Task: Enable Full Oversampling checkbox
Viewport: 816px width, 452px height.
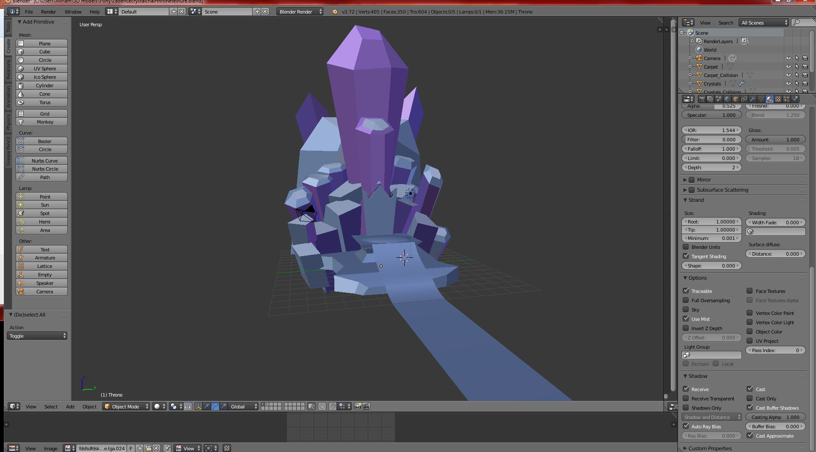Action: point(686,300)
